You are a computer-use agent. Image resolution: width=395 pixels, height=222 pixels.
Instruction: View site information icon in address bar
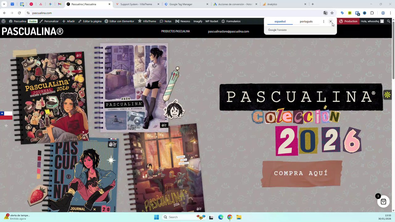coord(28,13)
